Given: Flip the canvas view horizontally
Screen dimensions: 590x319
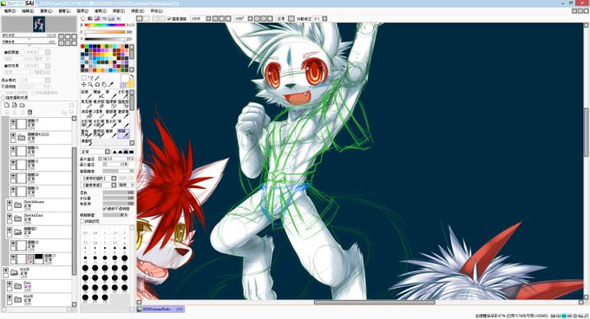Looking at the screenshot, I should click(x=292, y=18).
